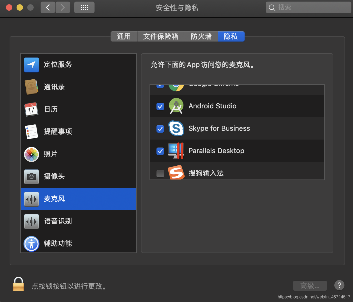
Task: Click the Android Studio app icon
Action: coord(176,106)
